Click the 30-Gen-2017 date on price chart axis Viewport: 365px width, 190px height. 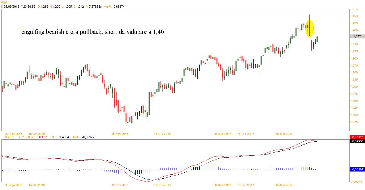coord(222,134)
